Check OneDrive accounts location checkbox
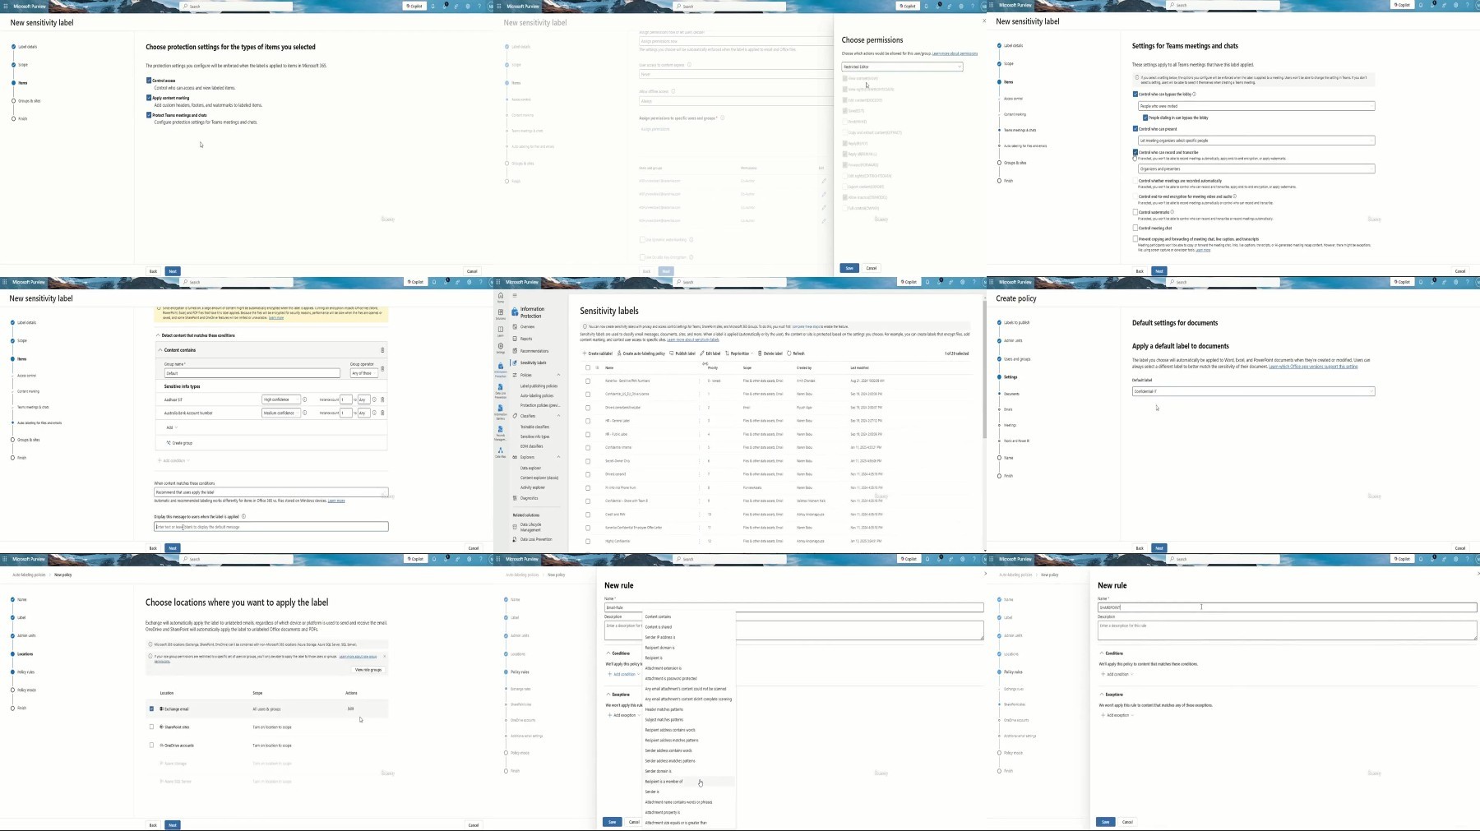The image size is (1480, 831). click(x=151, y=746)
